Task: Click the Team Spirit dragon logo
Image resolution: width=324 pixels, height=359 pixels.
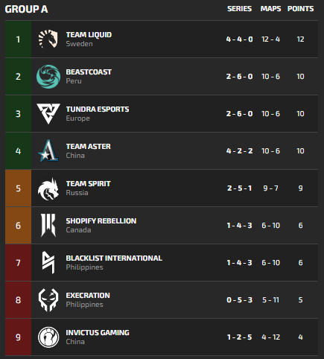Action: coord(48,188)
